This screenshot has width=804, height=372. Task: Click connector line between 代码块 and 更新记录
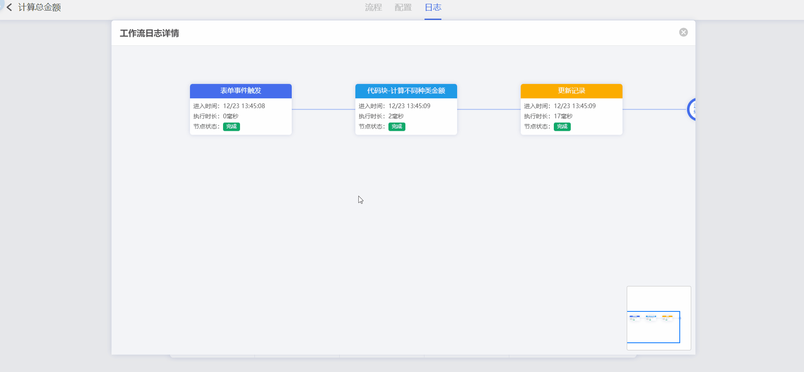click(489, 109)
